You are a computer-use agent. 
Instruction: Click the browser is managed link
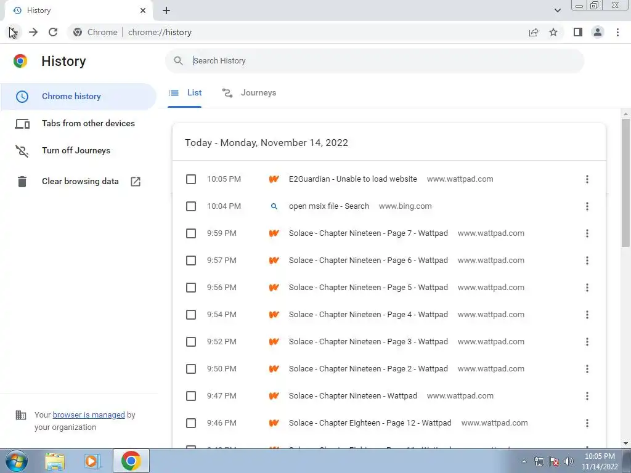89,415
